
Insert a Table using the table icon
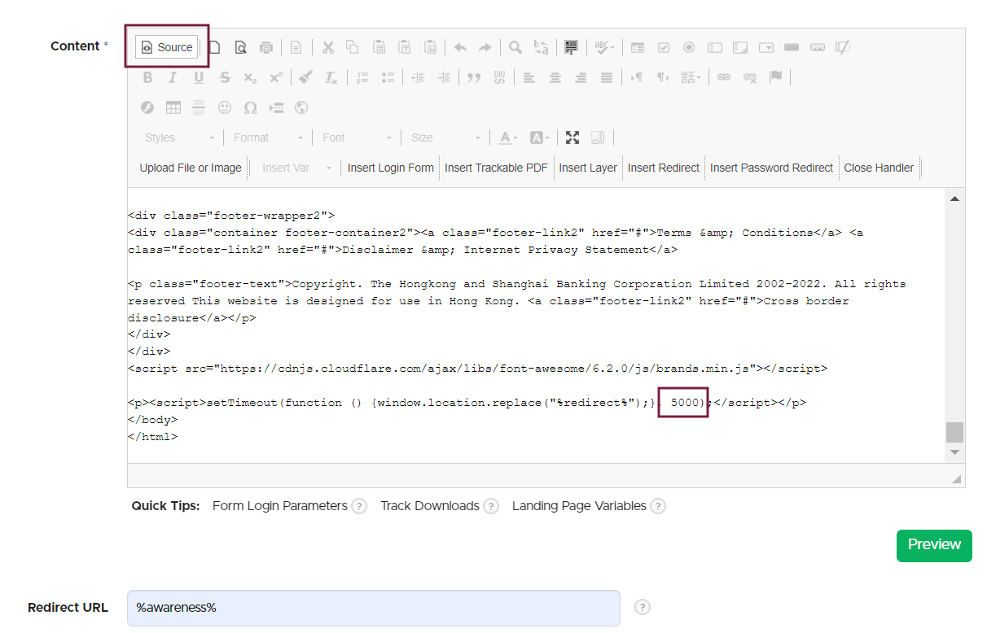(173, 107)
